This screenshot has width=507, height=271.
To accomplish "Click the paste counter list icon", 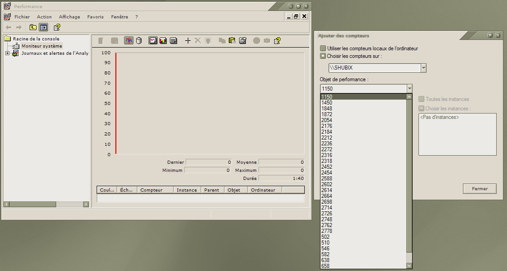I will (232, 41).
